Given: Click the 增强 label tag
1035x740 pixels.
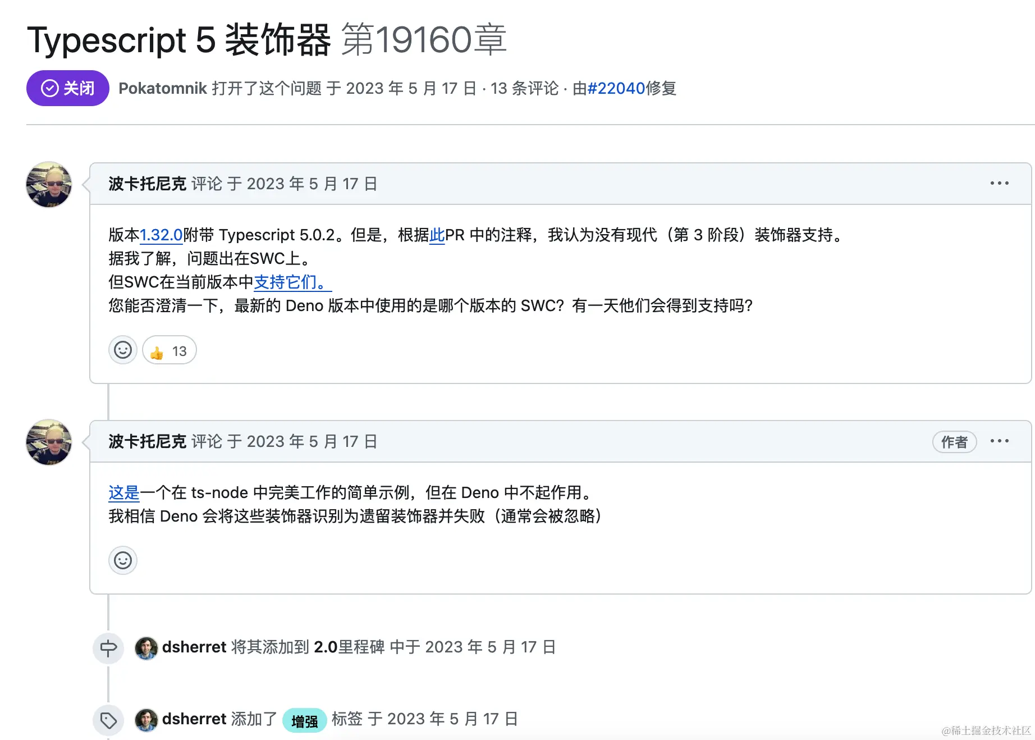Looking at the screenshot, I should pos(304,720).
